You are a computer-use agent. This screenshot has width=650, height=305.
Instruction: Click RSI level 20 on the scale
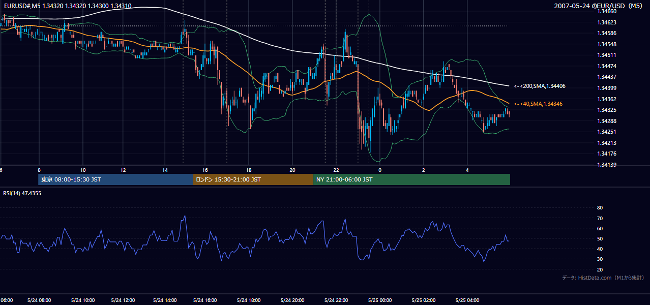click(600, 269)
